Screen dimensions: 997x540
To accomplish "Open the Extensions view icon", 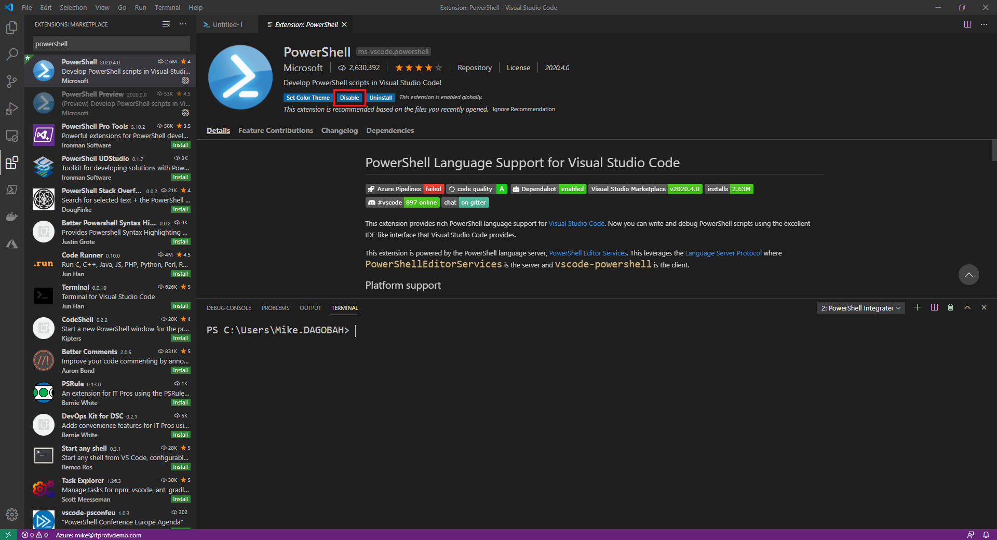I will [x=12, y=163].
